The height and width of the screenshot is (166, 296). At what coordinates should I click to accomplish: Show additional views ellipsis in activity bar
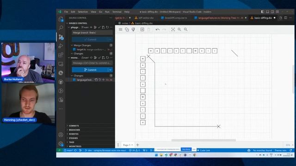(x=61, y=109)
